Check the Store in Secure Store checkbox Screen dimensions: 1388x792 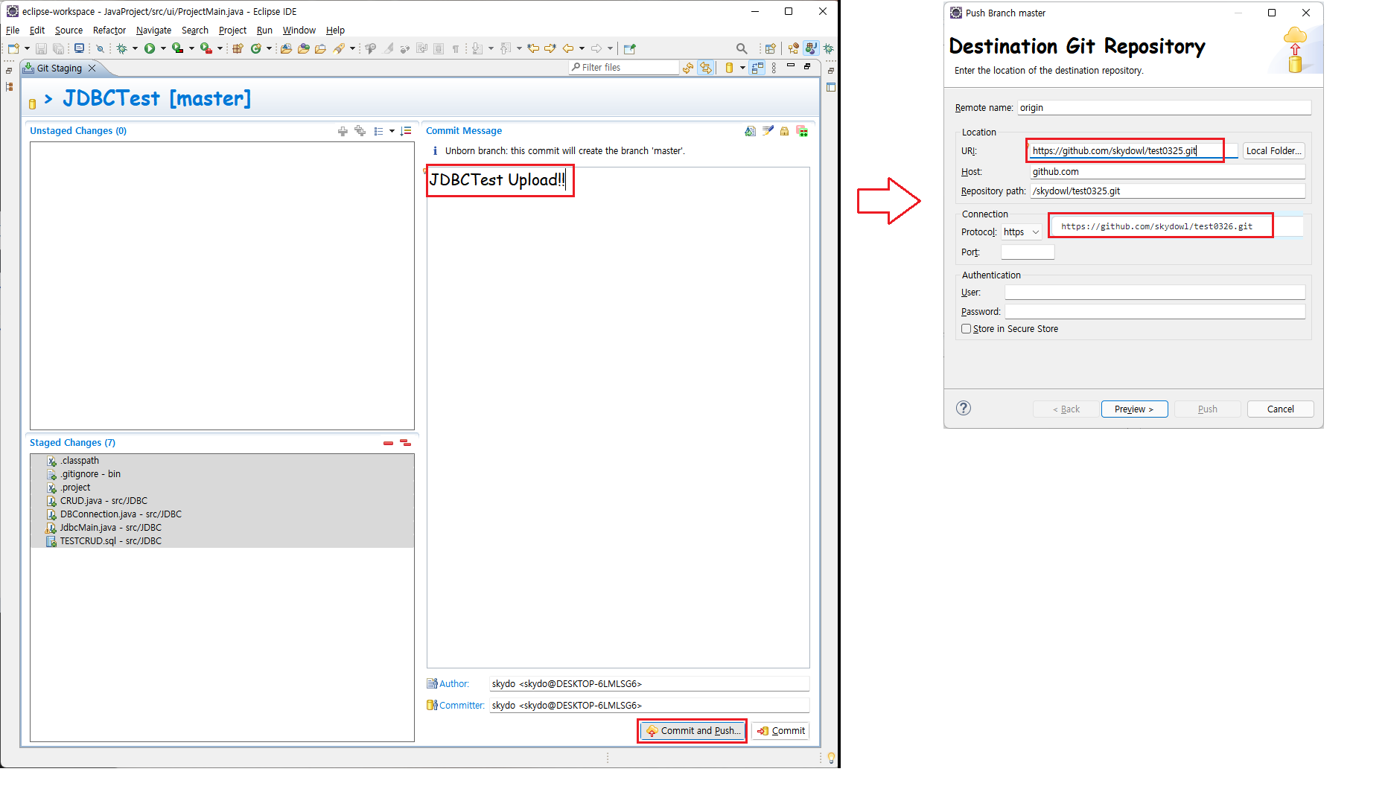pyautogui.click(x=966, y=329)
